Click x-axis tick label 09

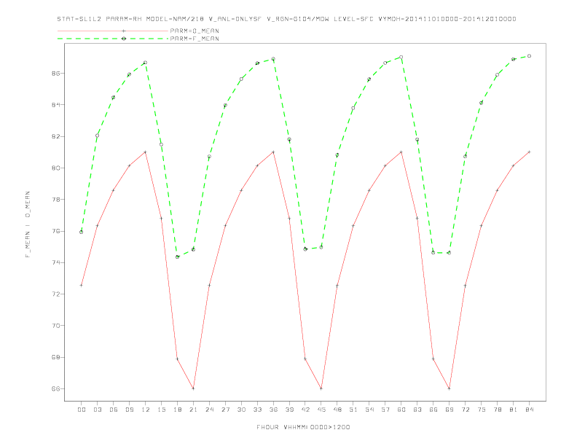pyautogui.click(x=129, y=410)
